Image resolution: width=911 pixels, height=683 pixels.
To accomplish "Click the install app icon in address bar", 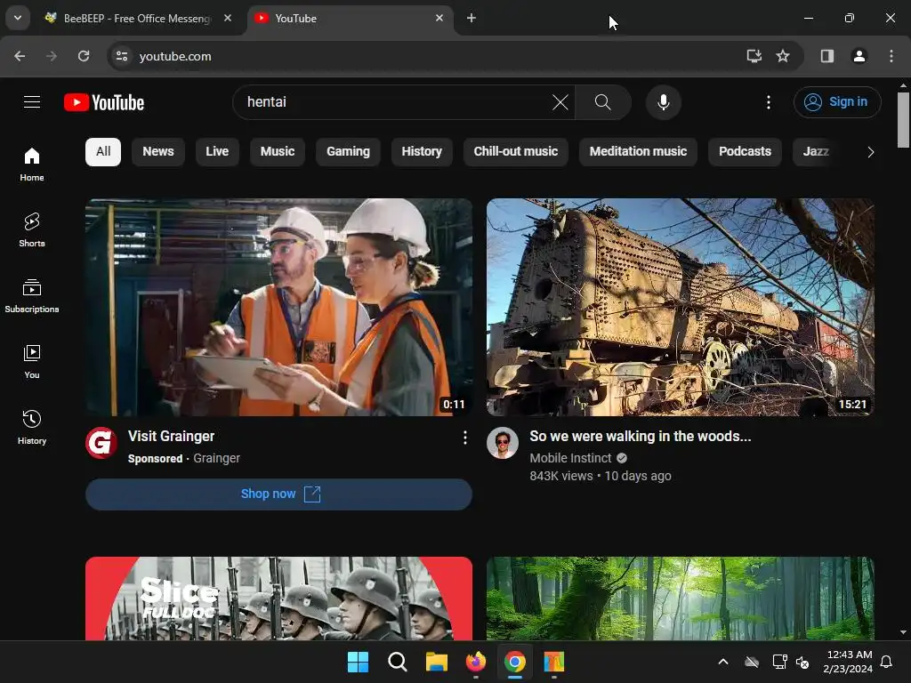I will pos(754,56).
